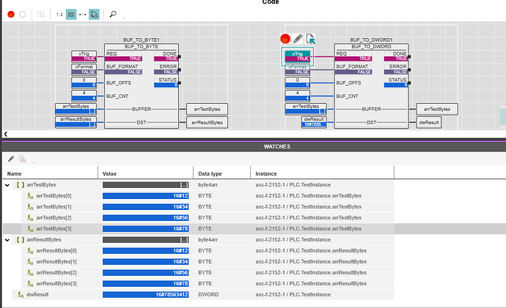This screenshot has width=506, height=308.
Task: Toggle the highlighted connection icon in the toolbar
Action: [94, 14]
